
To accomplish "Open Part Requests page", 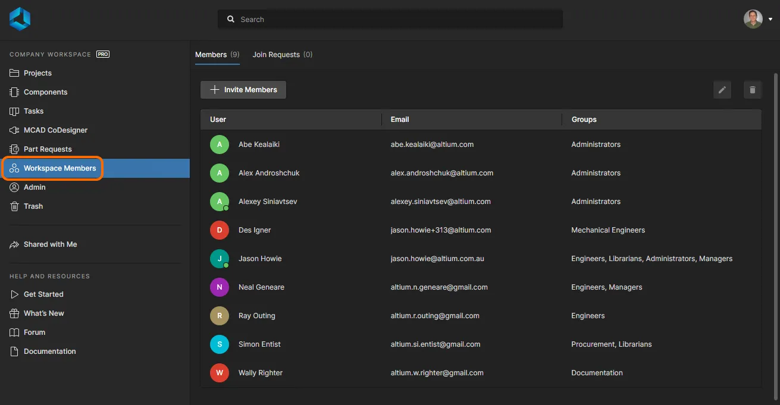I will 95,149.
